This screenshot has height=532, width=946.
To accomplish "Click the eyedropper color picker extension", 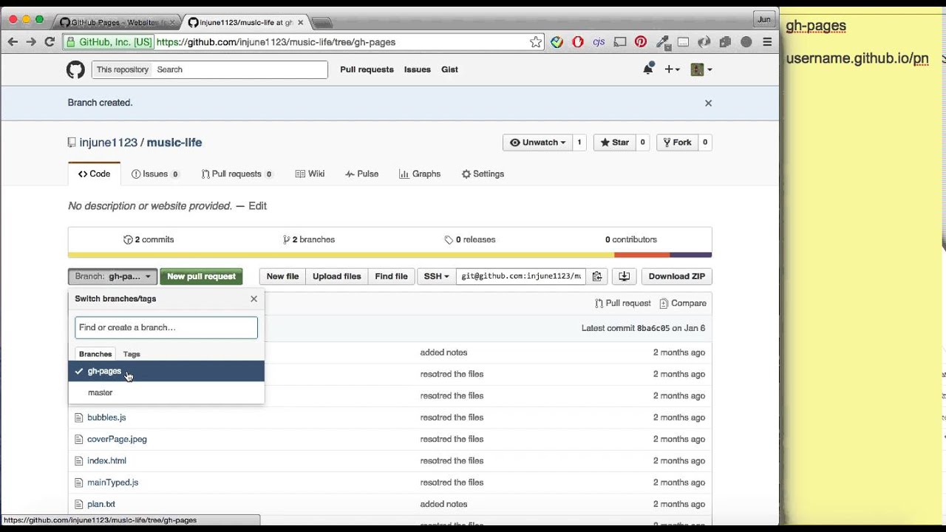I will [662, 42].
